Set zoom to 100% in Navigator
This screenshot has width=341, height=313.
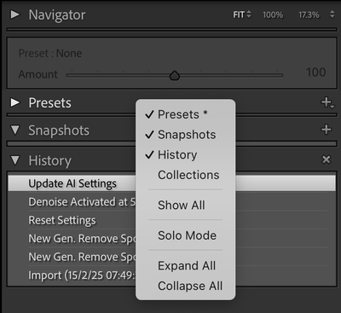click(273, 14)
